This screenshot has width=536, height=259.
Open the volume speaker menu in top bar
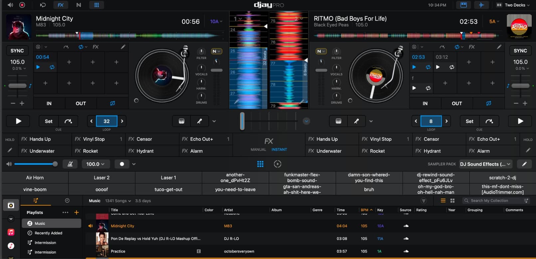pyautogui.click(x=11, y=5)
